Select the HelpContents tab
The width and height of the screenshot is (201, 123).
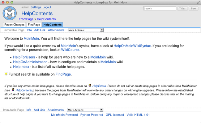coord(53,25)
